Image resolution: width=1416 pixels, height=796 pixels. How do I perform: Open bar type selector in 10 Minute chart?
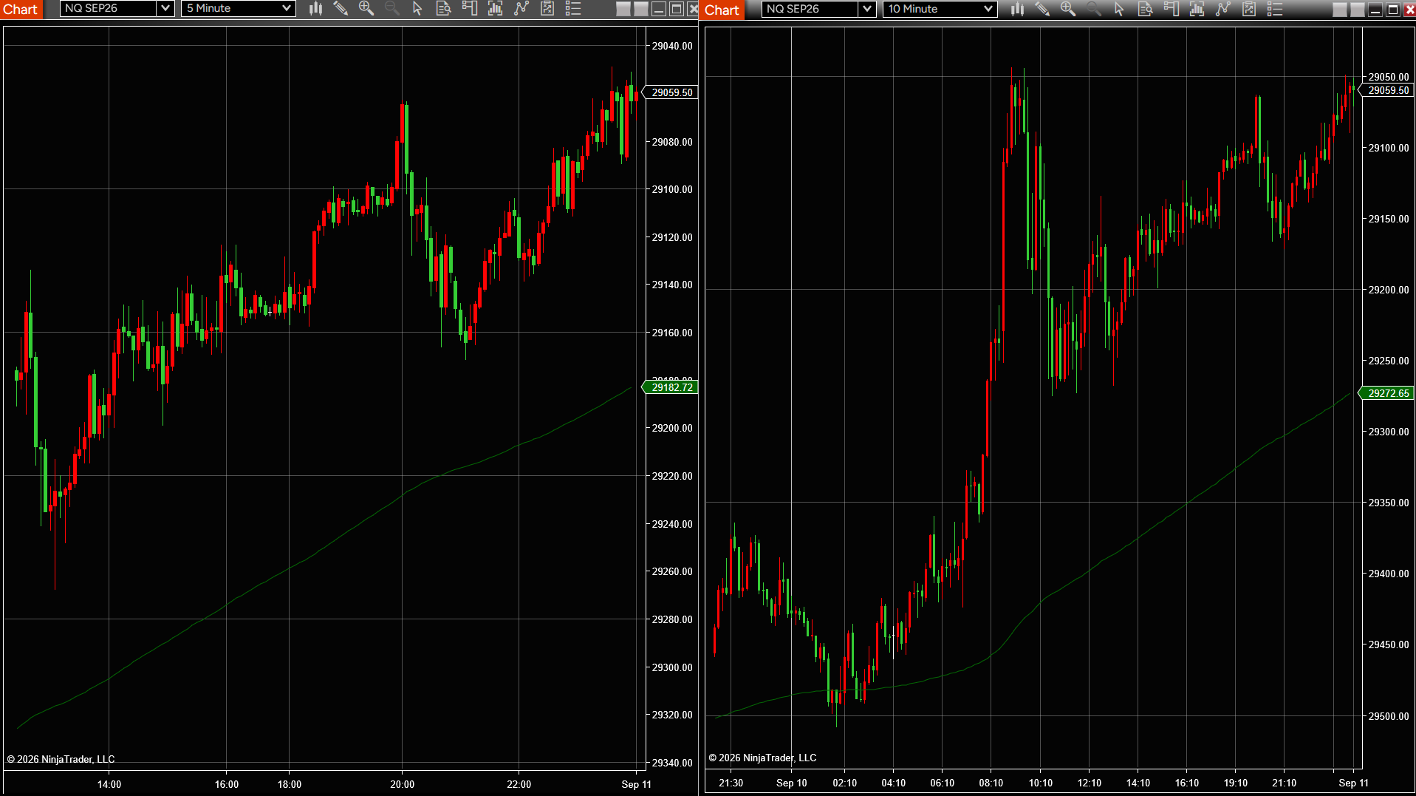click(1017, 9)
